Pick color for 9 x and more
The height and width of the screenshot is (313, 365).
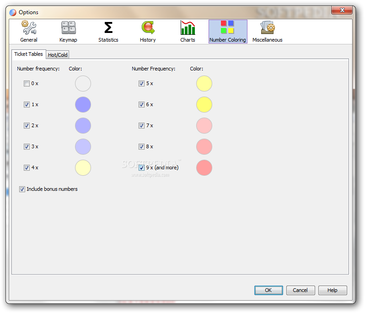(204, 167)
